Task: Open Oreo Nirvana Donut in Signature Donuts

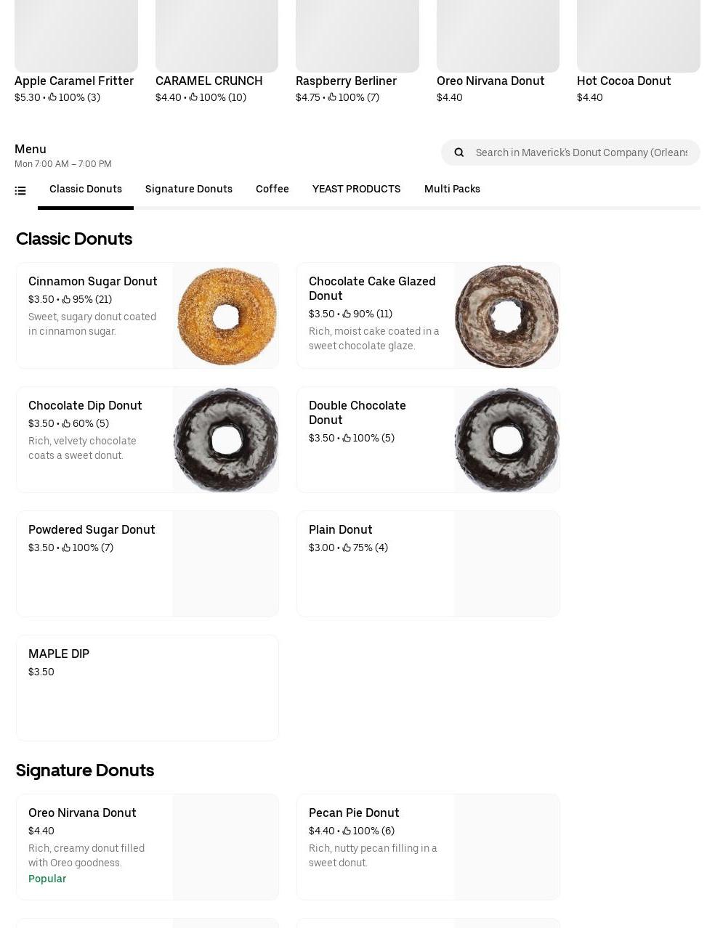Action: coord(148,847)
